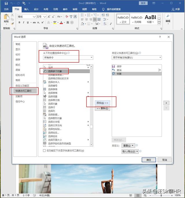This screenshot has height=198, width=185.
Task: Click the decrease indent icon
Action: click(x=103, y=15)
